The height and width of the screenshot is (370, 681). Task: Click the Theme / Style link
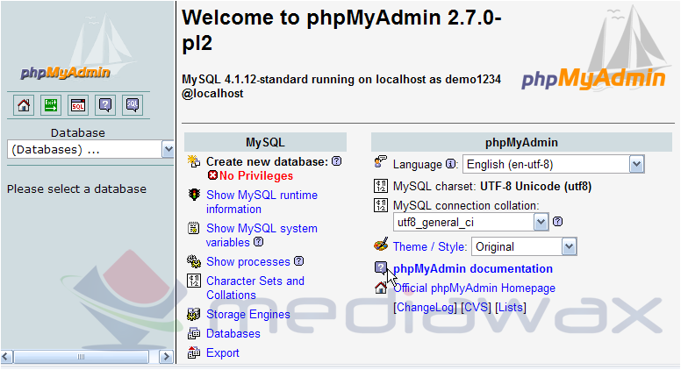428,246
